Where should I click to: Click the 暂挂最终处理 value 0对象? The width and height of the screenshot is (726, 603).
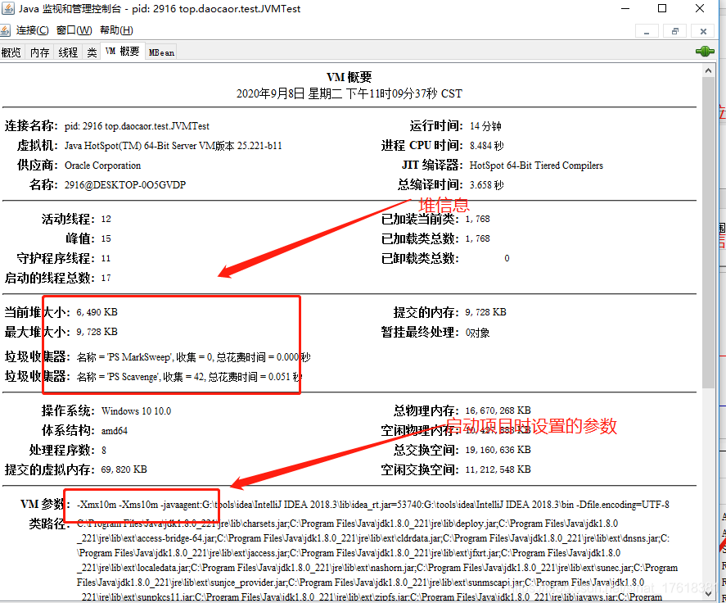(x=477, y=333)
